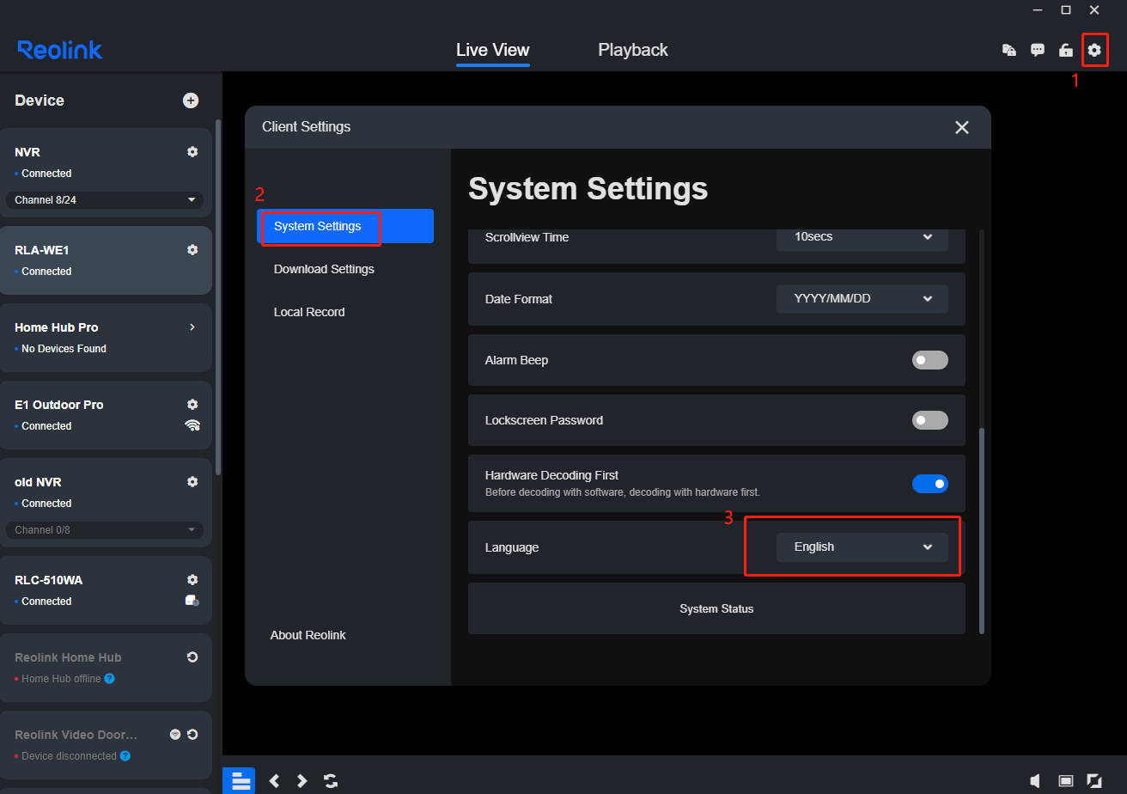Image resolution: width=1127 pixels, height=794 pixels.
Task: Toggle the Lockscreen Password switch
Action: tap(930, 420)
